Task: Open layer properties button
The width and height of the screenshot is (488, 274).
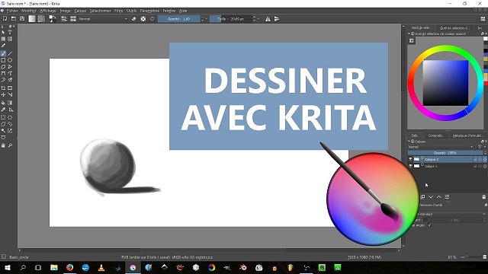Action: (x=448, y=197)
